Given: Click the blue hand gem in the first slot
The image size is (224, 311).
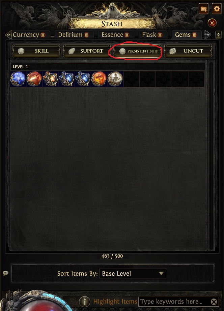Looking at the screenshot, I should (x=18, y=79).
